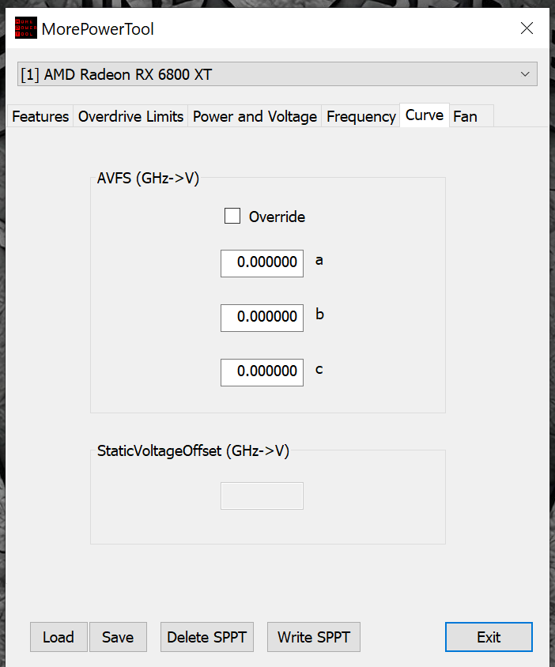Go to the Power and Voltage tab
The width and height of the screenshot is (555, 667).
tap(255, 116)
